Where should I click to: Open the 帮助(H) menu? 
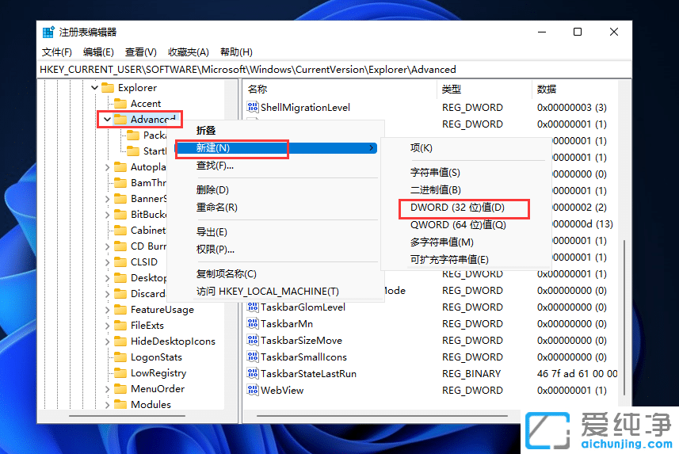tap(236, 52)
